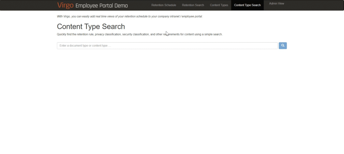This screenshot has width=344, height=154.
Task: Click the Employee Portal Demo title
Action: click(x=101, y=6)
